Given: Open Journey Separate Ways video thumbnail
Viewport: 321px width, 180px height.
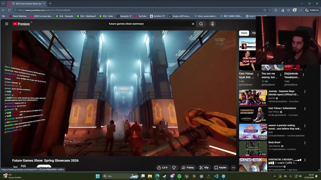Looking at the screenshot, I should pyautogui.click(x=253, y=97).
